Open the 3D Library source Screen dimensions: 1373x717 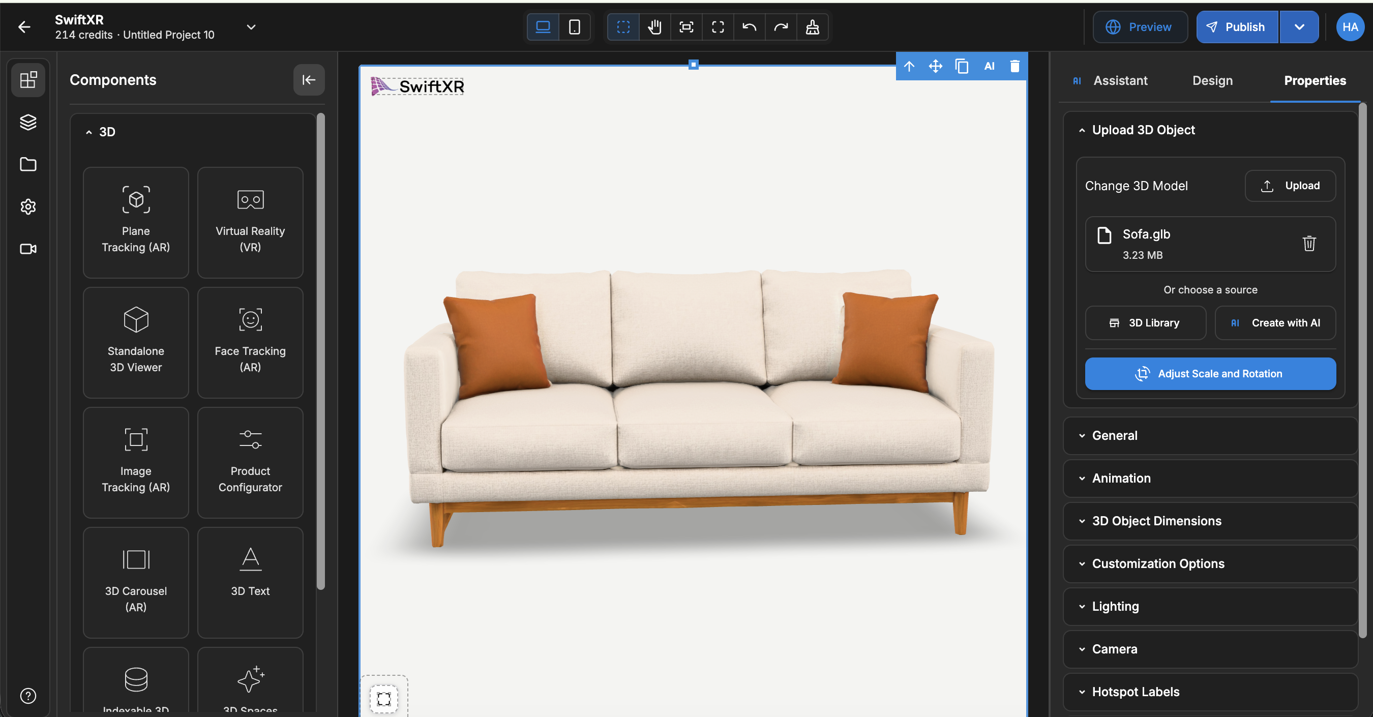1145,322
